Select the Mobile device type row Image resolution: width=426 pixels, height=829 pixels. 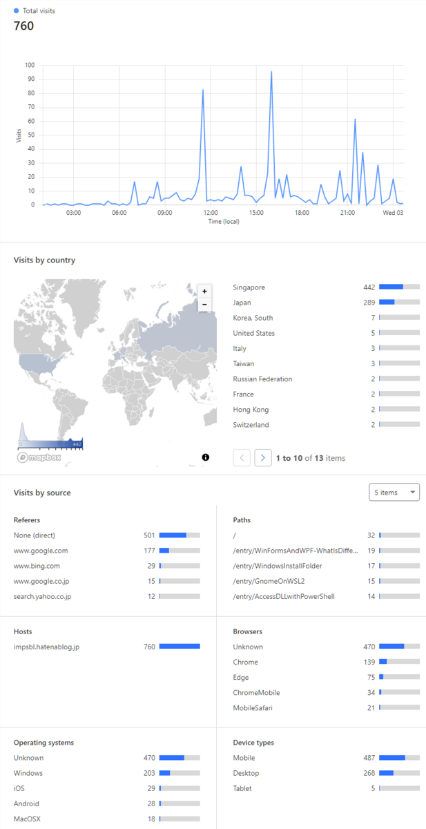tap(327, 758)
